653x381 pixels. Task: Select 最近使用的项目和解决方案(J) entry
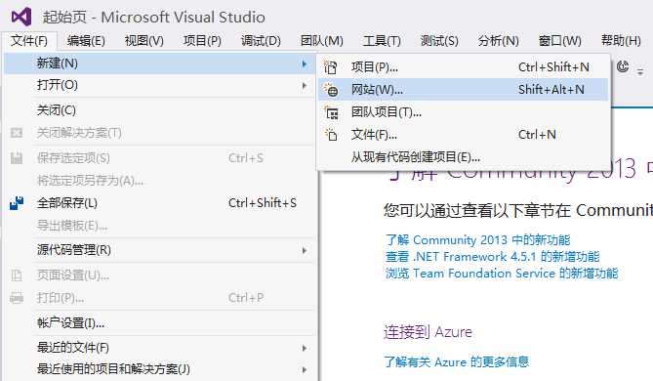pos(159,369)
